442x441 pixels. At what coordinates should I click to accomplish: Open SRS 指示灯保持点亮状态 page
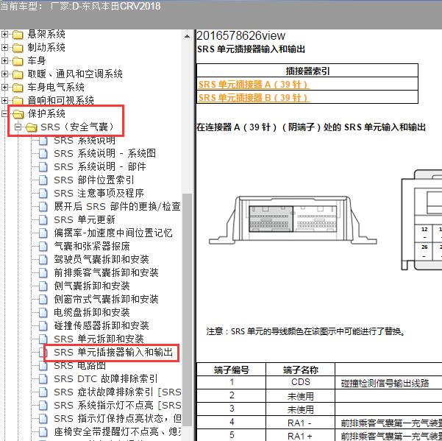point(117,419)
